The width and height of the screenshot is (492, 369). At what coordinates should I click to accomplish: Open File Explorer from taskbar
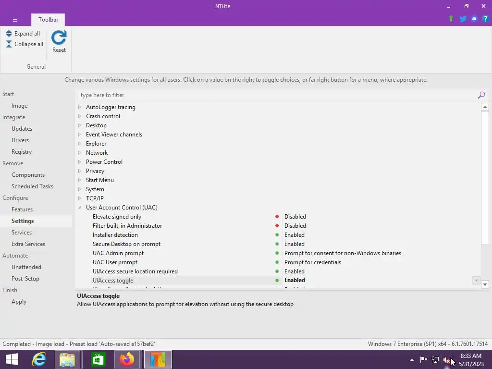(67, 359)
